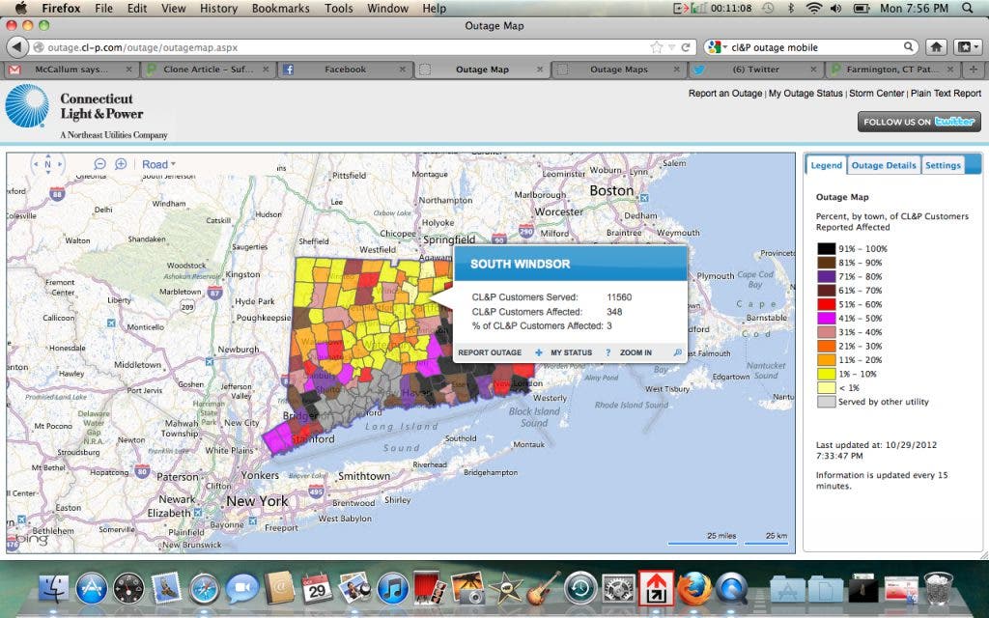Click the back arrow in Firefox
This screenshot has height=618, width=989.
tap(16, 46)
